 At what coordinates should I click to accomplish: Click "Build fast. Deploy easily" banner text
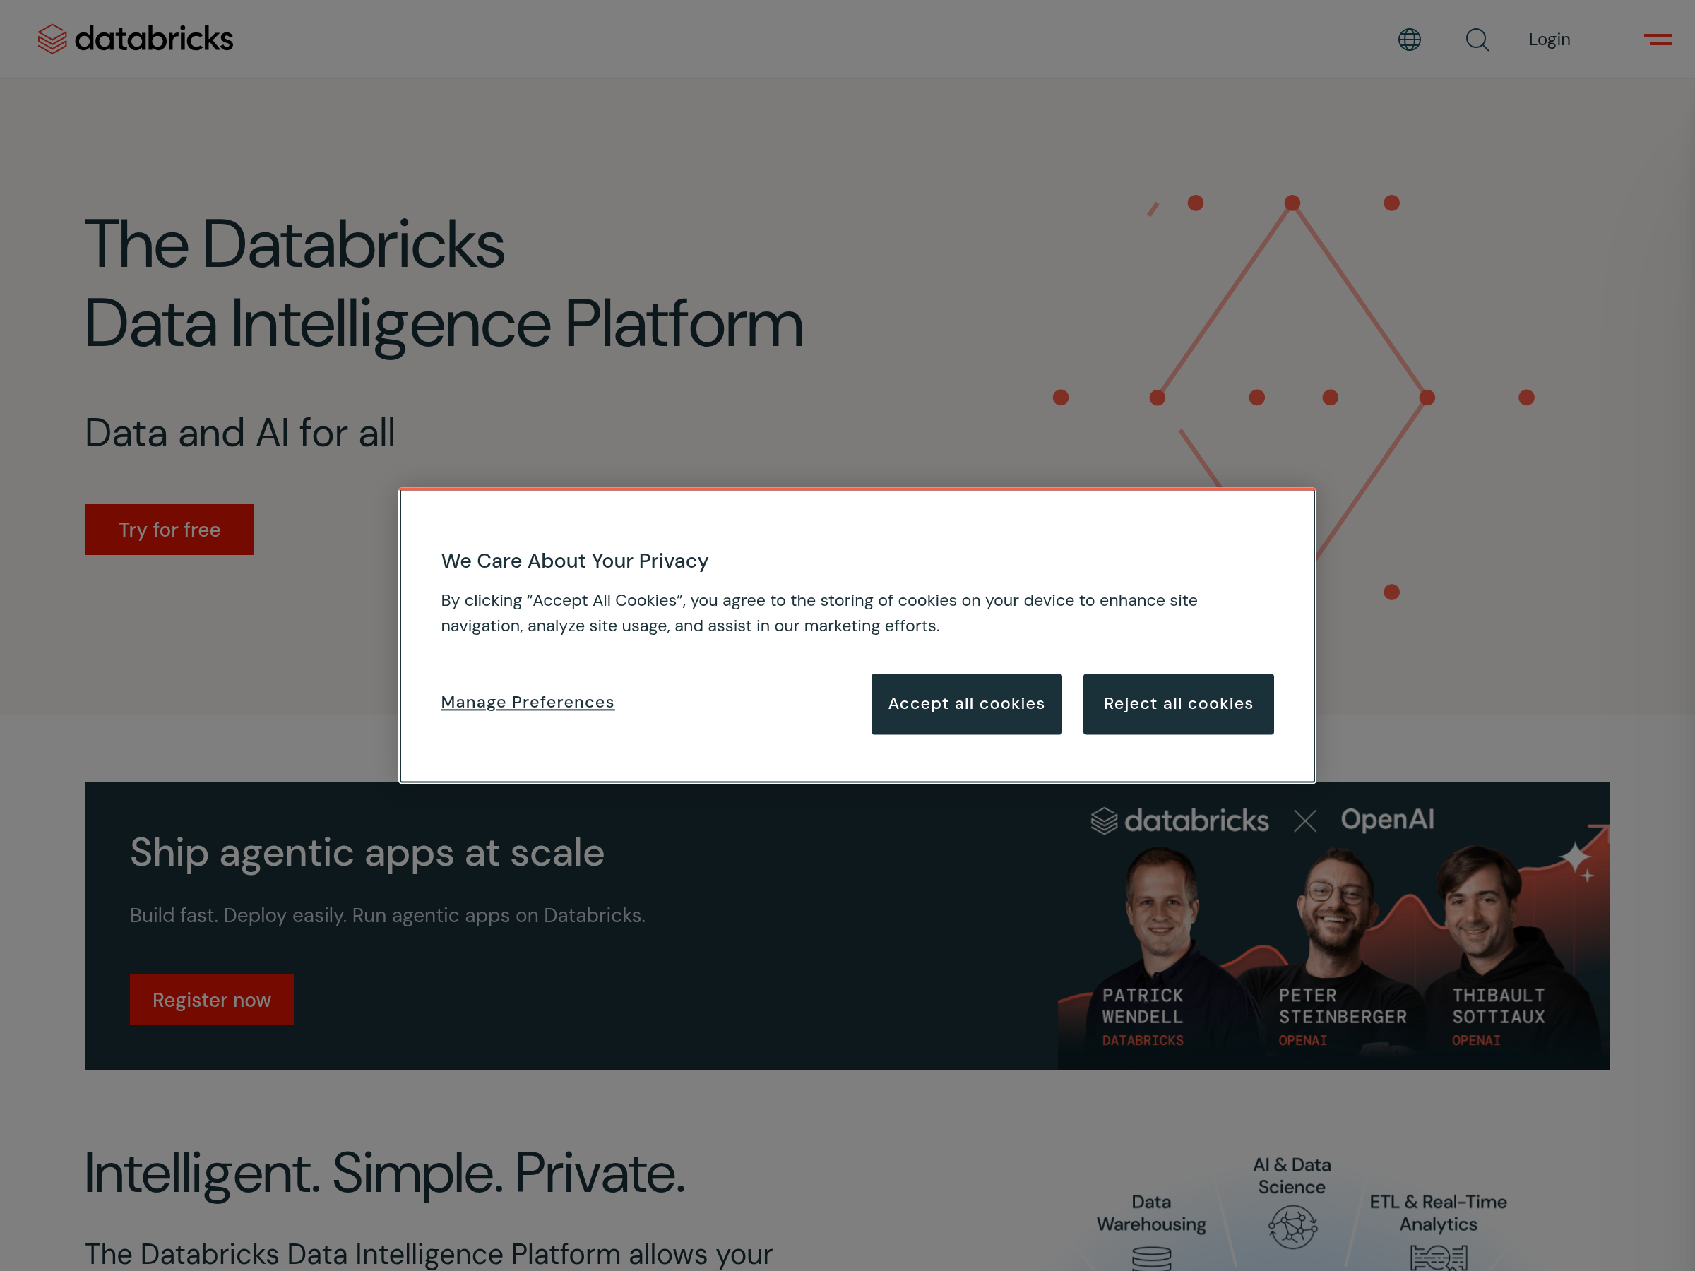click(x=388, y=916)
